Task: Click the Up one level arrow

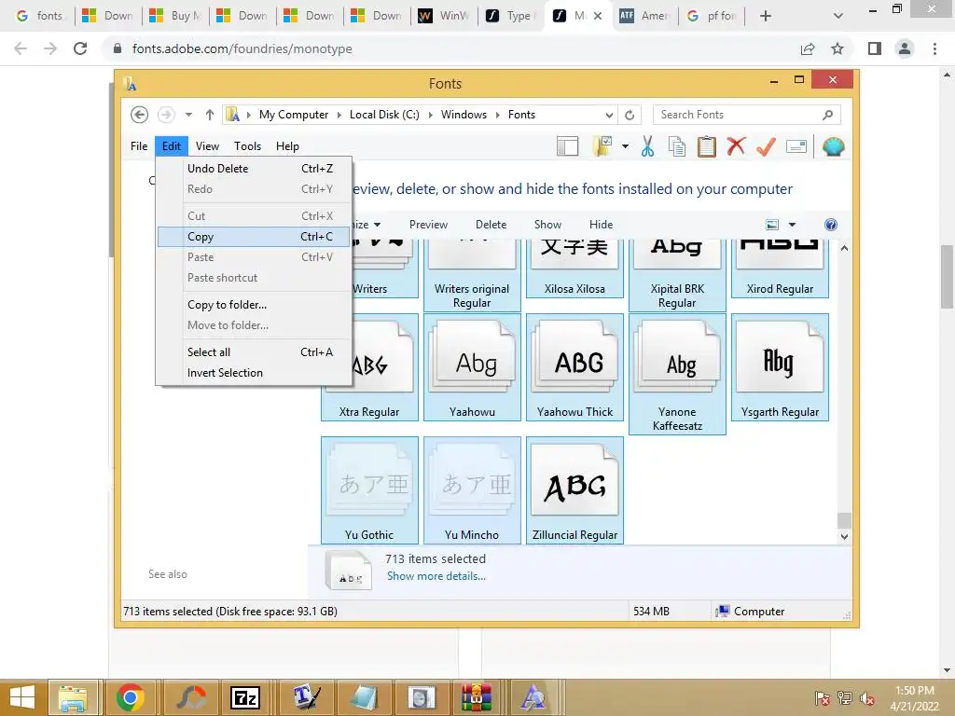Action: coord(210,115)
